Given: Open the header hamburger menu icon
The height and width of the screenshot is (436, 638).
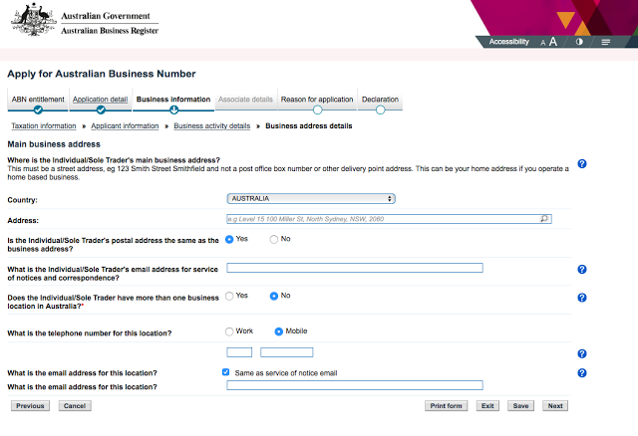Looking at the screenshot, I should pos(605,42).
